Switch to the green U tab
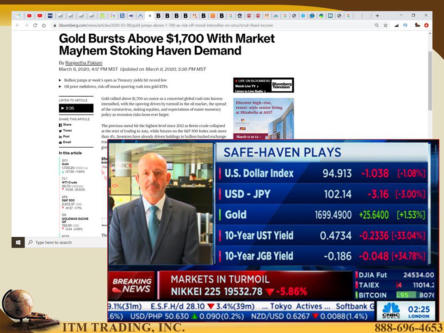The height and width of the screenshot is (333, 444). coord(102,16)
